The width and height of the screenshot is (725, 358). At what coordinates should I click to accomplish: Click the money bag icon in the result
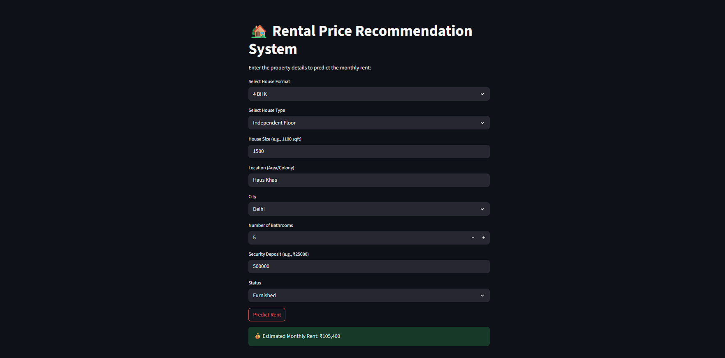(257, 336)
